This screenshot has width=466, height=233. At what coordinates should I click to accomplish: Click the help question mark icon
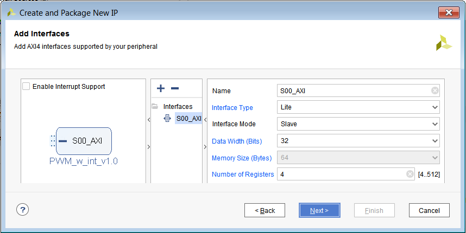[23, 210]
